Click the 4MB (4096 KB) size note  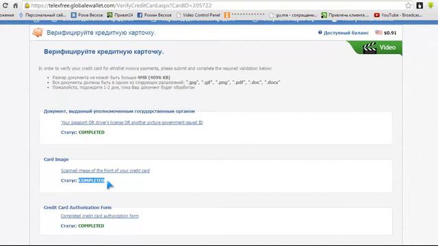click(153, 77)
